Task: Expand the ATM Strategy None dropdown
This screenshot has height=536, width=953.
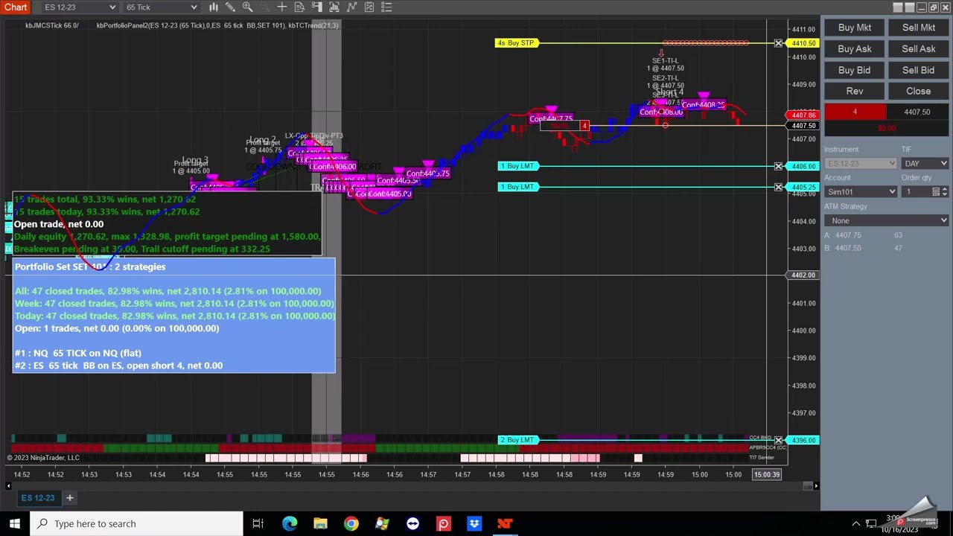Action: click(x=886, y=220)
